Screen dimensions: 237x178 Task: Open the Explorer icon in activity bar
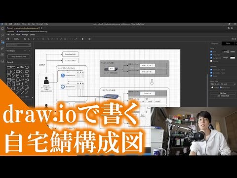coord(2,29)
